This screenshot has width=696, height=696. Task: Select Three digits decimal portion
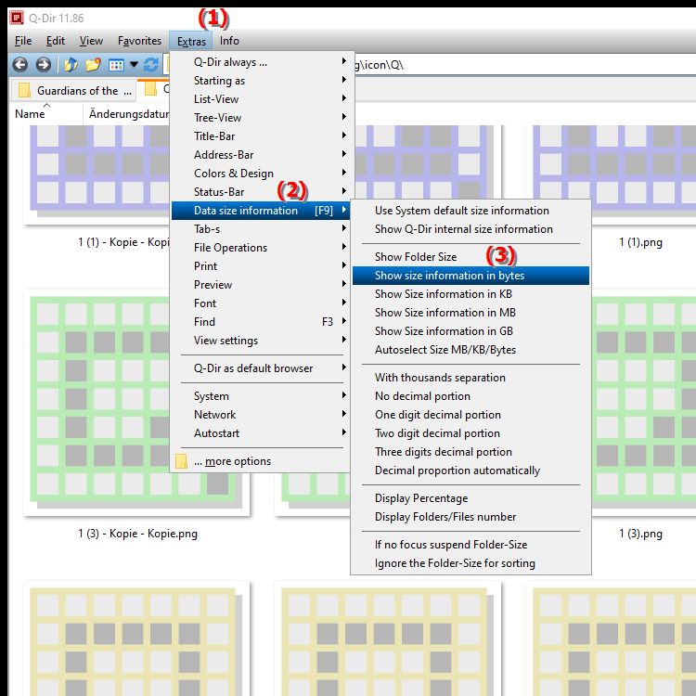pos(470,452)
